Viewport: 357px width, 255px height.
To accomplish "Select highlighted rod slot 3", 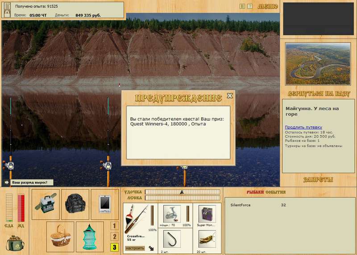I will click(114, 247).
